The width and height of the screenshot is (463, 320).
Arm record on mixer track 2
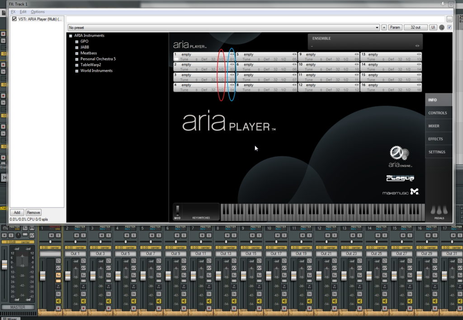pyautogui.click(x=83, y=308)
